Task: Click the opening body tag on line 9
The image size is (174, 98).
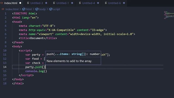Action: 17,47
